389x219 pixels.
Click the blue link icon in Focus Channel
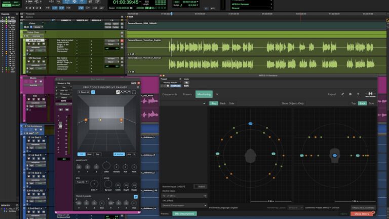(135, 196)
